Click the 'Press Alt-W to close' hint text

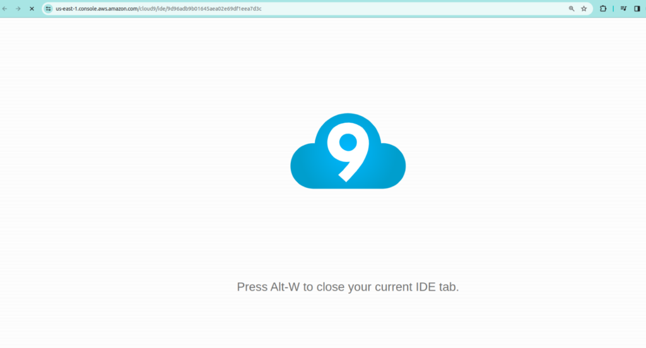click(348, 287)
